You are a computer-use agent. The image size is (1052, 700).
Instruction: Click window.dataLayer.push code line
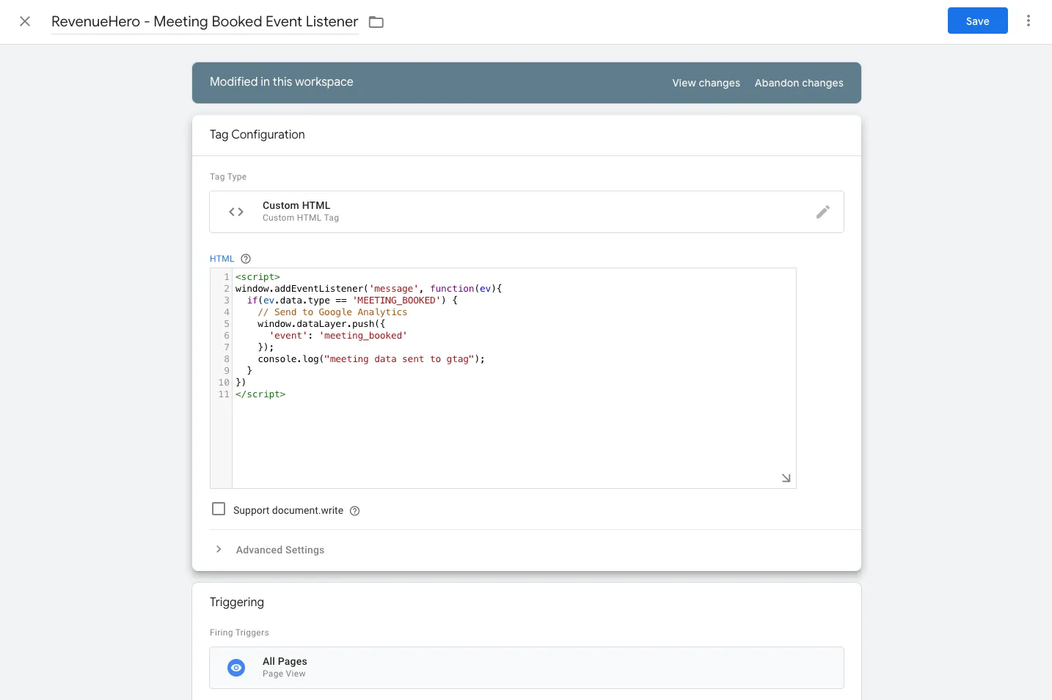(321, 324)
